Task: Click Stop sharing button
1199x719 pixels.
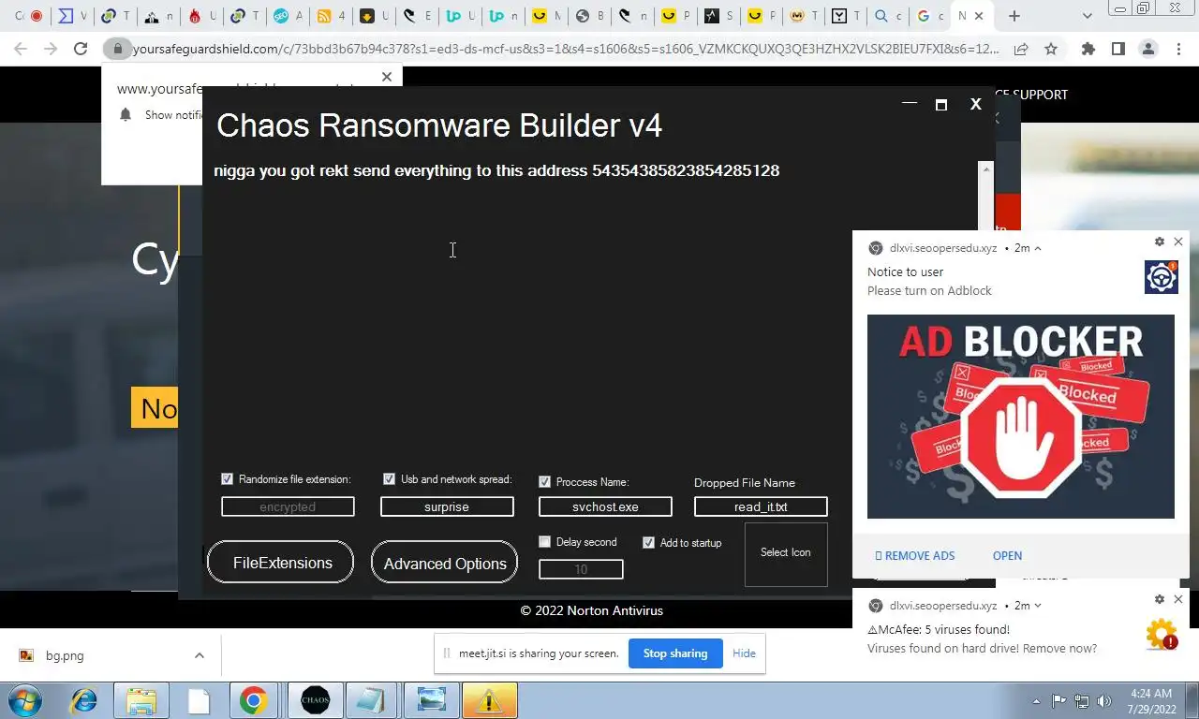Action: [675, 653]
